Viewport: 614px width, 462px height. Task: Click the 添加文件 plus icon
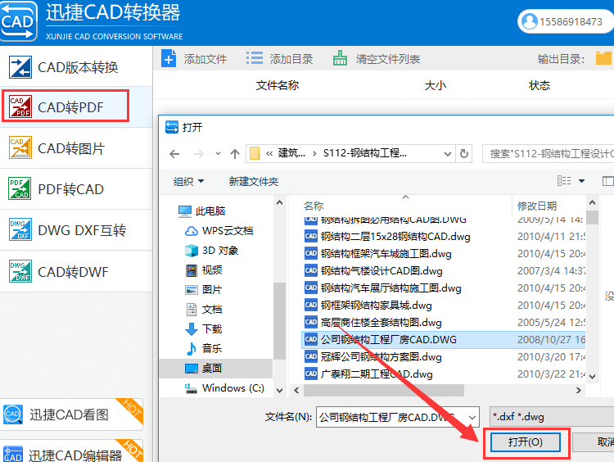[169, 58]
